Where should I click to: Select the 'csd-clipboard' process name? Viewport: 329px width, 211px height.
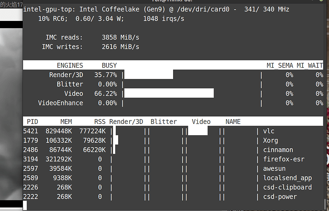coord(288,187)
